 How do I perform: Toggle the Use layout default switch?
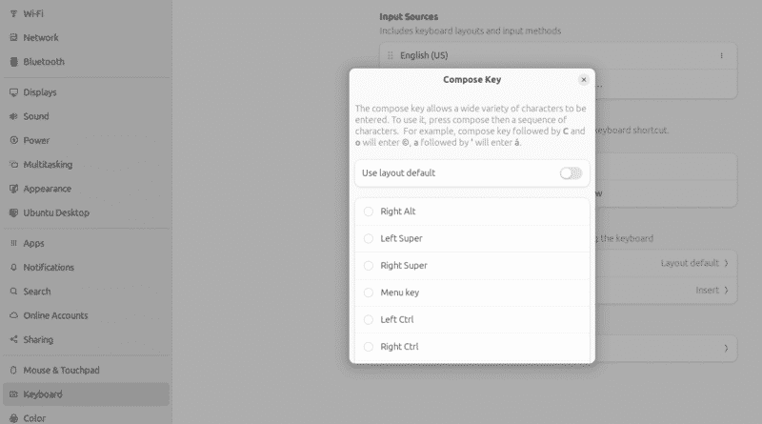pos(571,173)
